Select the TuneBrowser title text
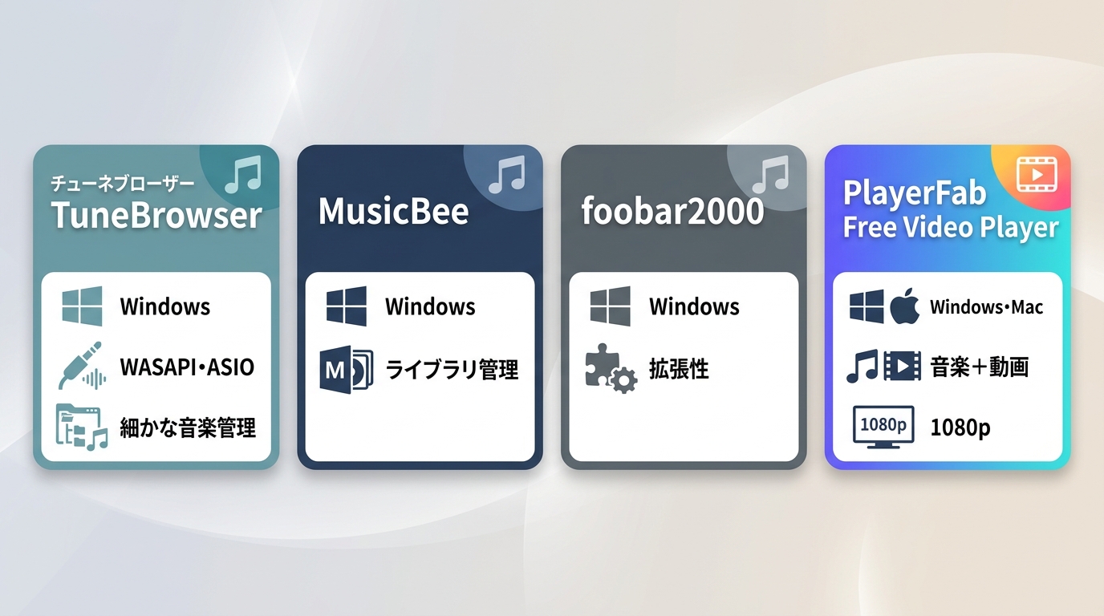 tap(157, 216)
